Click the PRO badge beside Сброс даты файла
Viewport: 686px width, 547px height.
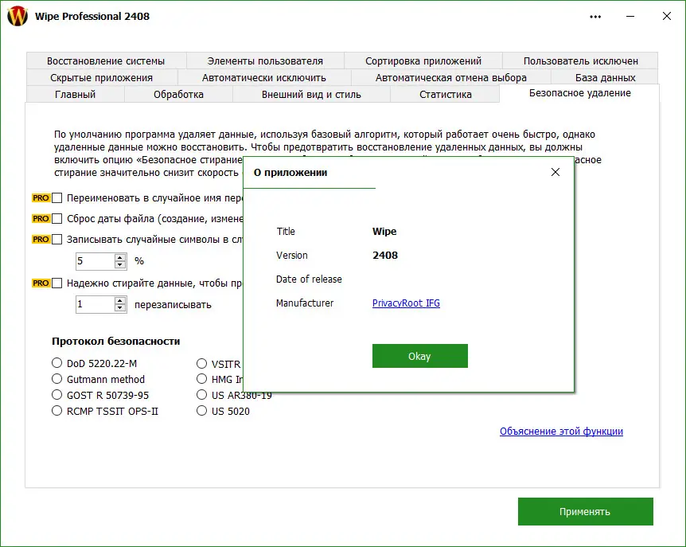click(x=41, y=218)
